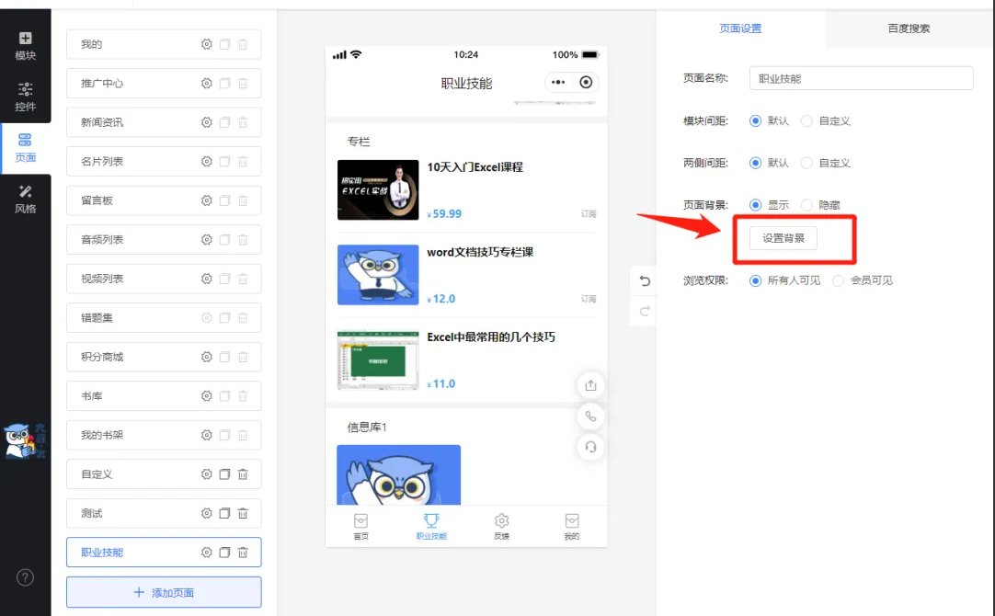Click the undo arrow icon

tap(645, 280)
